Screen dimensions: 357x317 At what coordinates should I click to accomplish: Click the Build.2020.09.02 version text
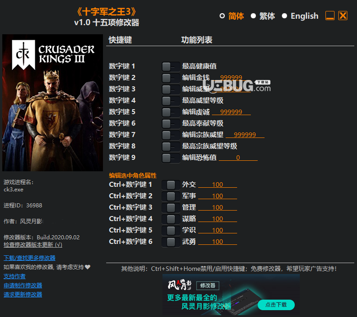[x=58, y=238]
